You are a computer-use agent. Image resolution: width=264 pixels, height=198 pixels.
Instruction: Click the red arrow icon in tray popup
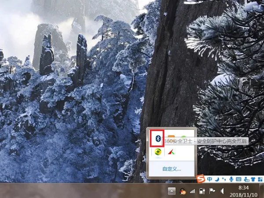tap(172, 152)
